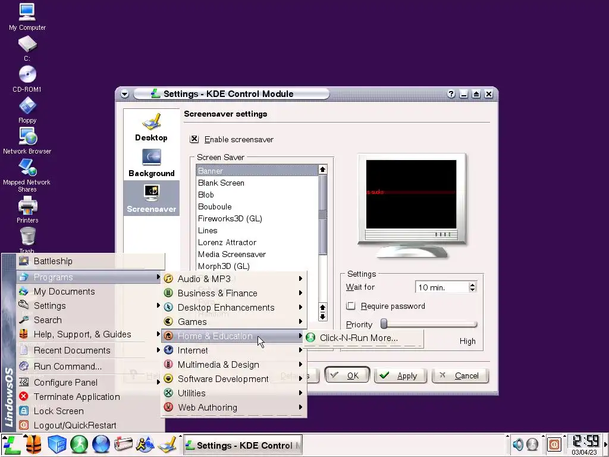Open the window menu arrow in titlebar
609x457 pixels.
pos(125,94)
